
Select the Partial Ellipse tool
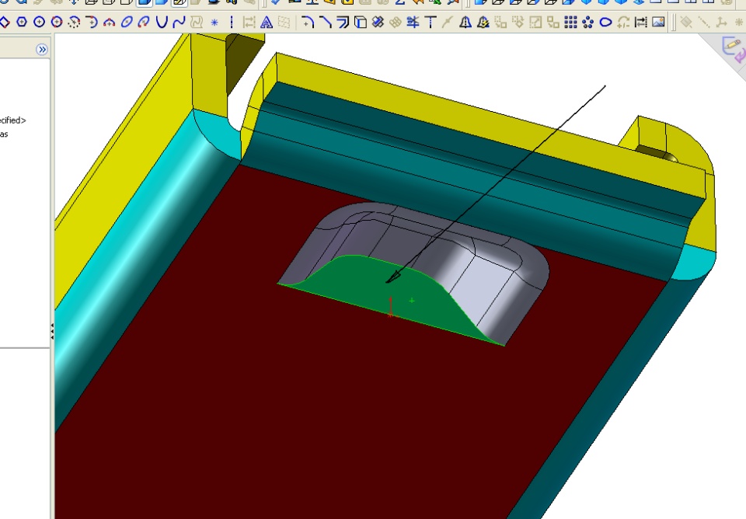coord(144,22)
